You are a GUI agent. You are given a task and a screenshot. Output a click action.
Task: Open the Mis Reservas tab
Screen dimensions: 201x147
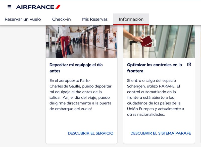click(x=95, y=19)
